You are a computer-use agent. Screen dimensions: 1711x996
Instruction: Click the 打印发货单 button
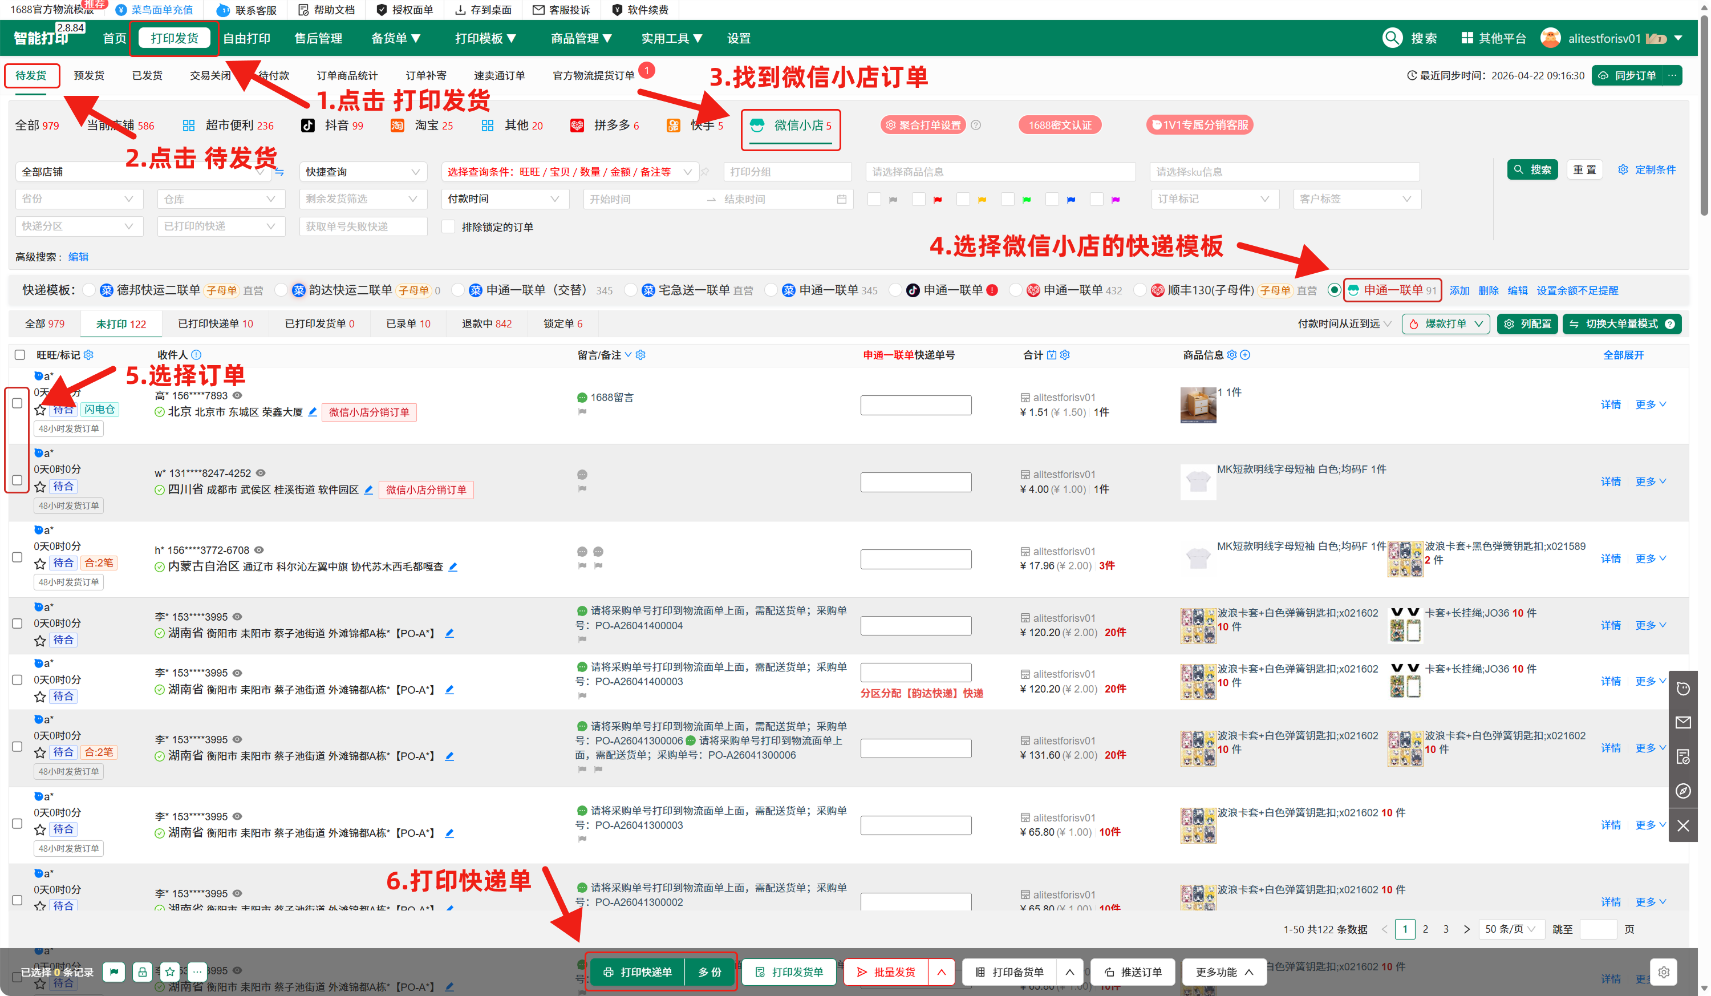pyautogui.click(x=790, y=972)
